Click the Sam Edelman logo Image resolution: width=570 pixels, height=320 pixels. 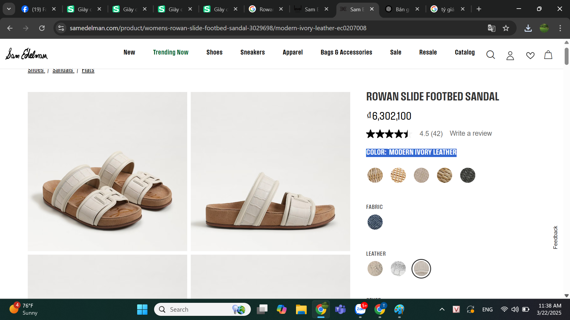click(x=26, y=54)
